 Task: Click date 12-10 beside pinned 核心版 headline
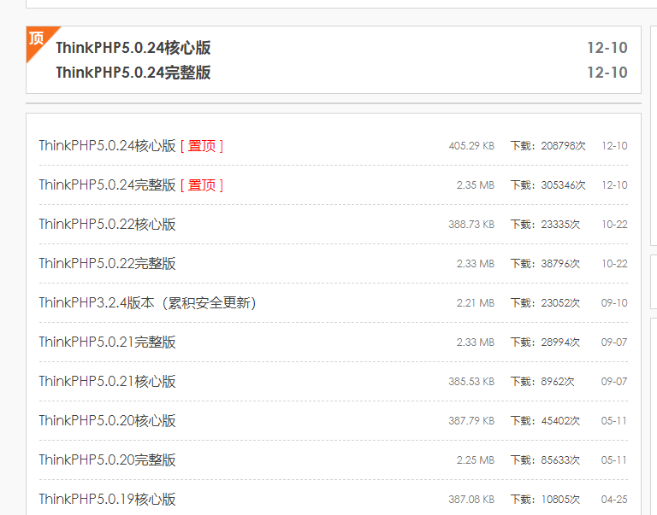[607, 48]
